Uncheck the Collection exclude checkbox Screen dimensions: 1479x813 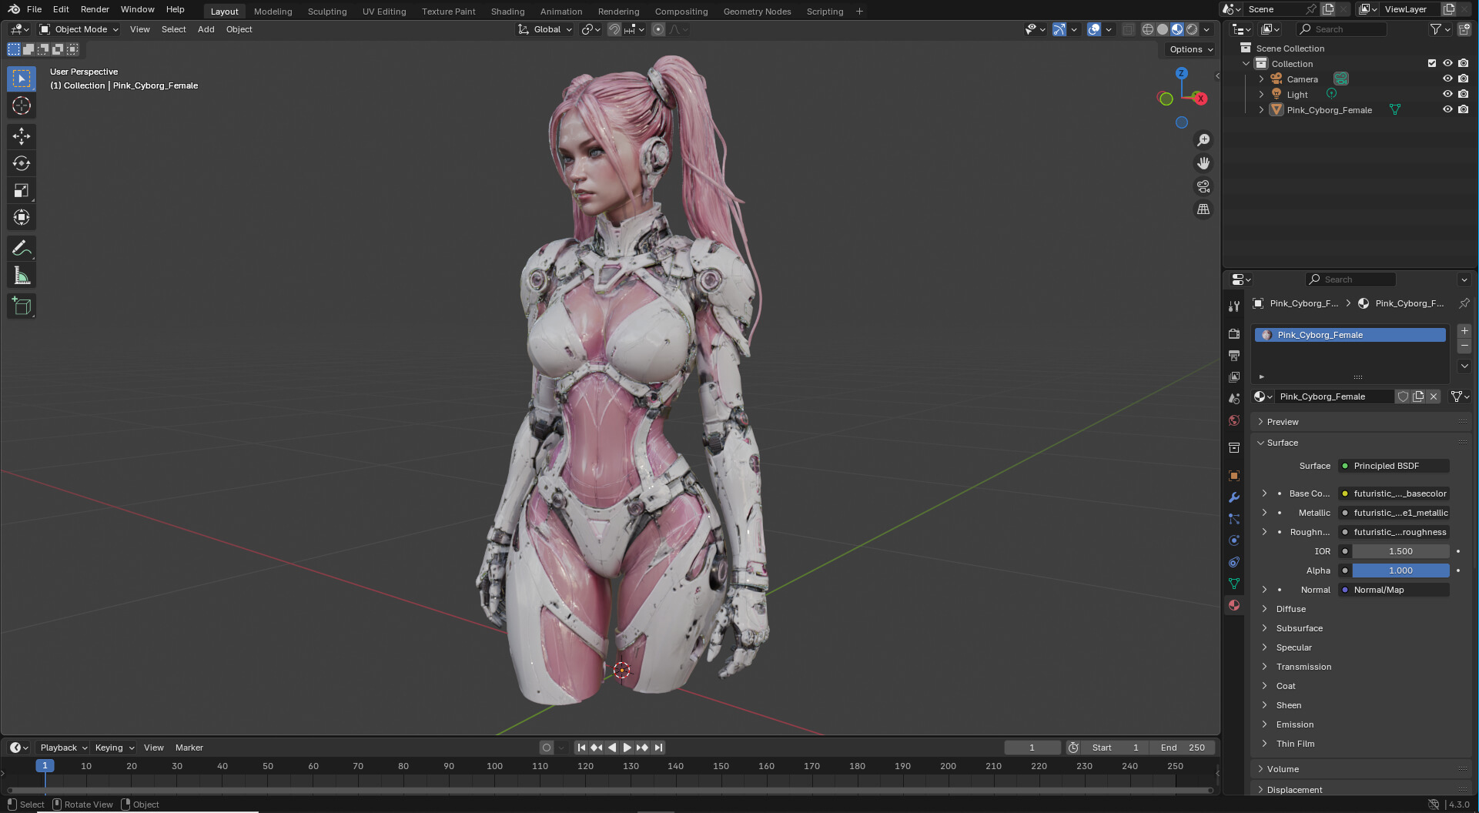1432,63
